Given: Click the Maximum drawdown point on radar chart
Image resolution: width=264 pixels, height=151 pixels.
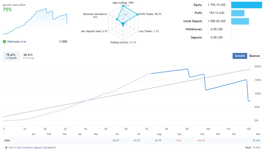Looking at the screenshot, I should click(117, 19).
